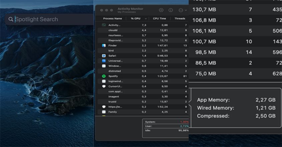Click the loginwindow process icon
282x147 pixels.
(x=104, y=81)
